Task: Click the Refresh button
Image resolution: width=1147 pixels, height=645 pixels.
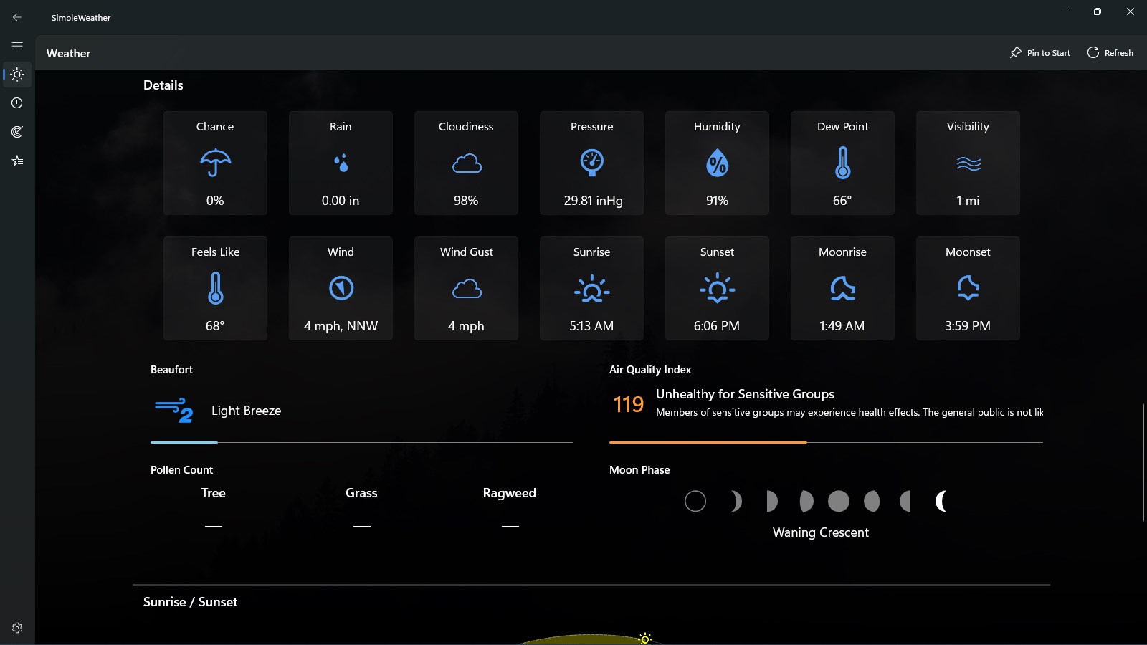Action: (x=1110, y=52)
